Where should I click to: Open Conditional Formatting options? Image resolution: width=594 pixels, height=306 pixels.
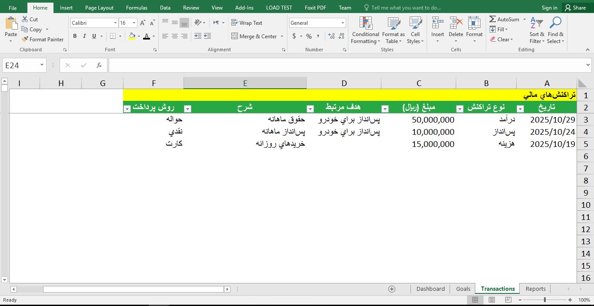click(x=365, y=30)
